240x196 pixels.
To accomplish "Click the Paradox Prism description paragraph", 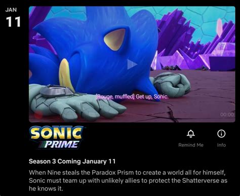I will click(128, 180).
